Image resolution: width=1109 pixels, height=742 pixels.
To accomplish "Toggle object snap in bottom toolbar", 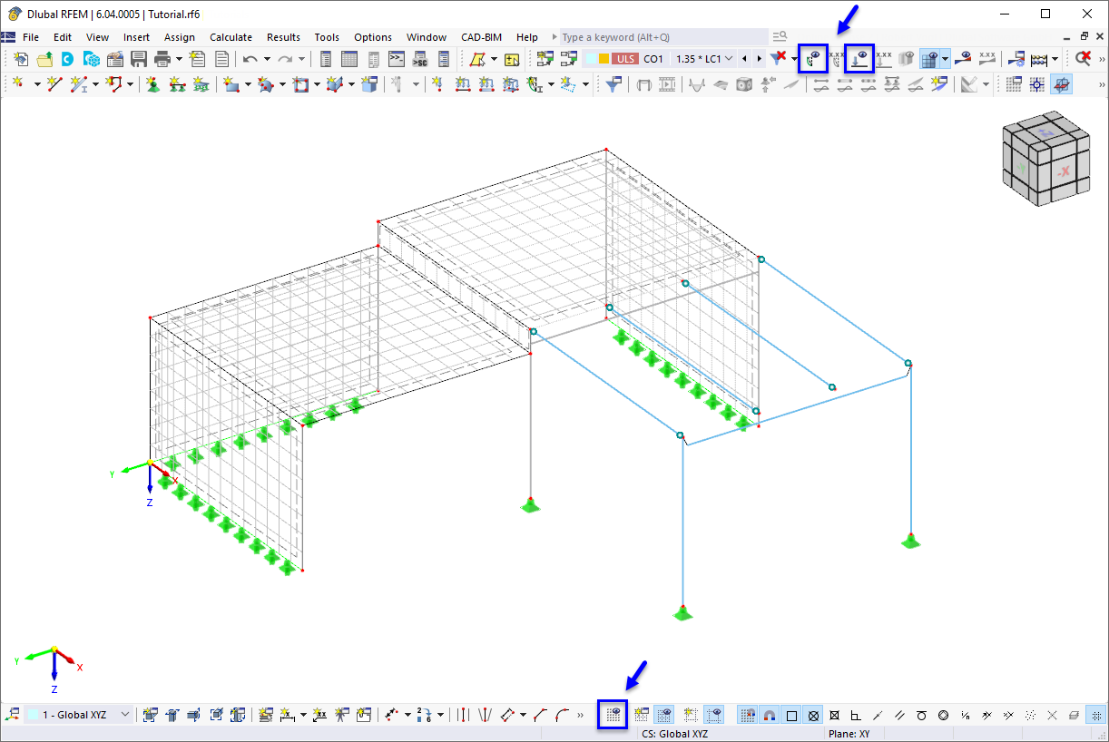I will click(770, 715).
